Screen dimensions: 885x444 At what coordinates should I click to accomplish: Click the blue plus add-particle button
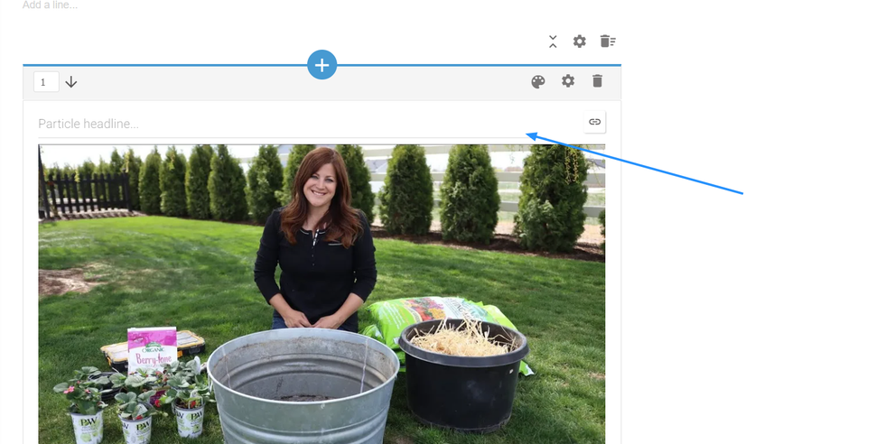pyautogui.click(x=321, y=65)
